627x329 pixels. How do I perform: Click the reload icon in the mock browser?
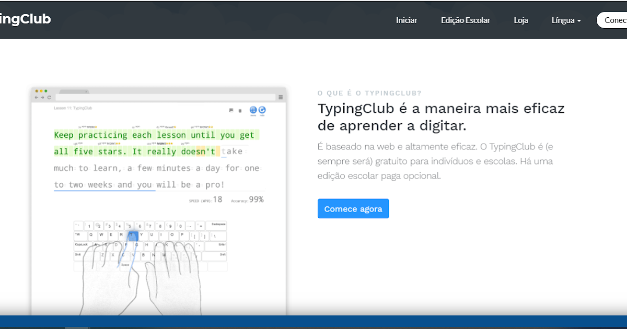point(49,97)
